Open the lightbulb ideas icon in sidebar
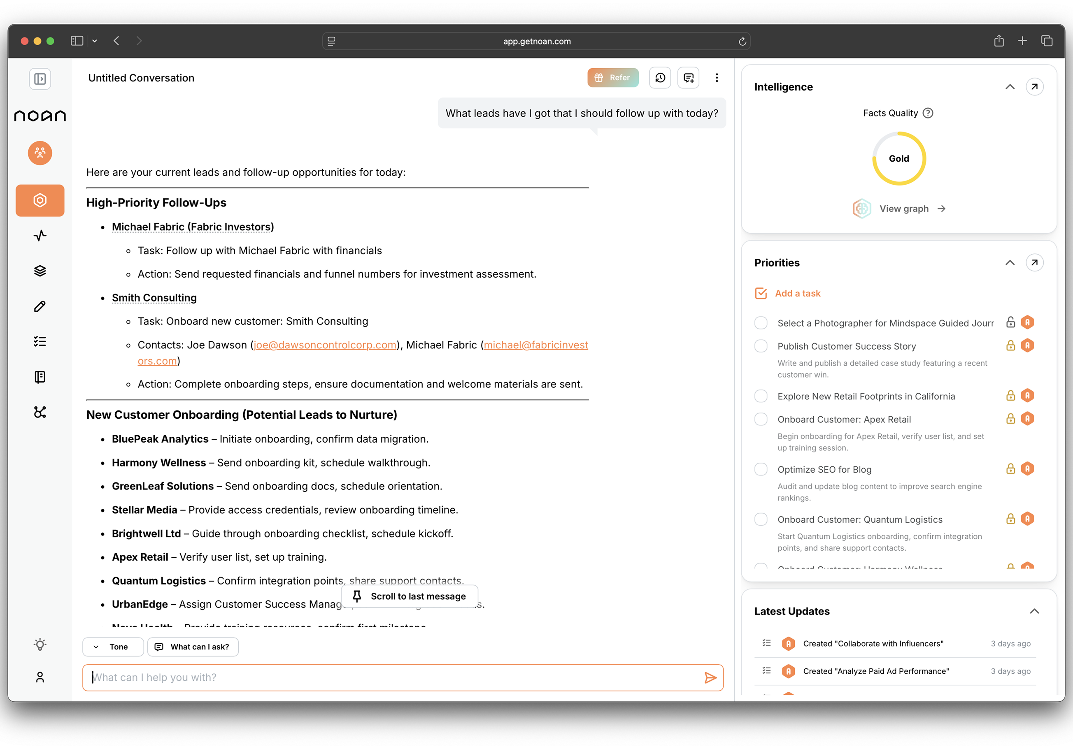This screenshot has width=1073, height=749. (40, 645)
